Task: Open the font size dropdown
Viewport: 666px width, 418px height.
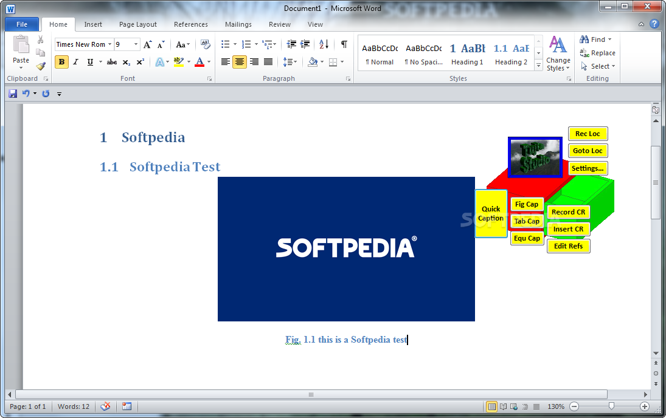Action: click(x=136, y=44)
